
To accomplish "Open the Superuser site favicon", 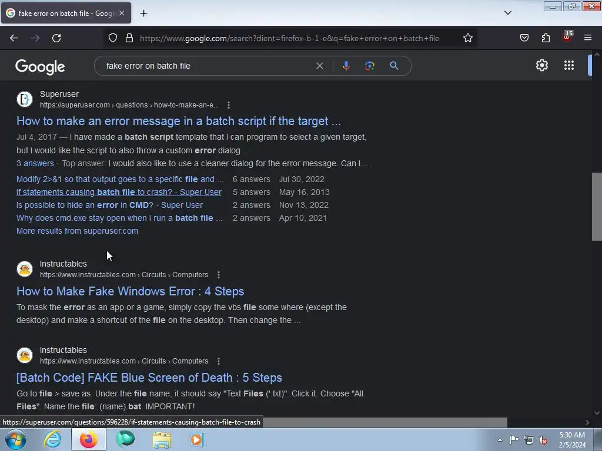I will tap(25, 99).
